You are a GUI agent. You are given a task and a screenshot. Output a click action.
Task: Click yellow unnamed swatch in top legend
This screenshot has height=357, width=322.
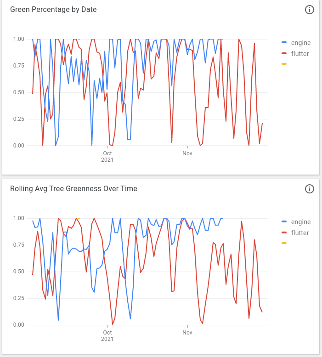[x=284, y=64]
